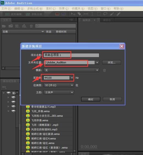Show the blue spectral pitch display icon
The height and width of the screenshot is (155, 143).
pos(64,14)
